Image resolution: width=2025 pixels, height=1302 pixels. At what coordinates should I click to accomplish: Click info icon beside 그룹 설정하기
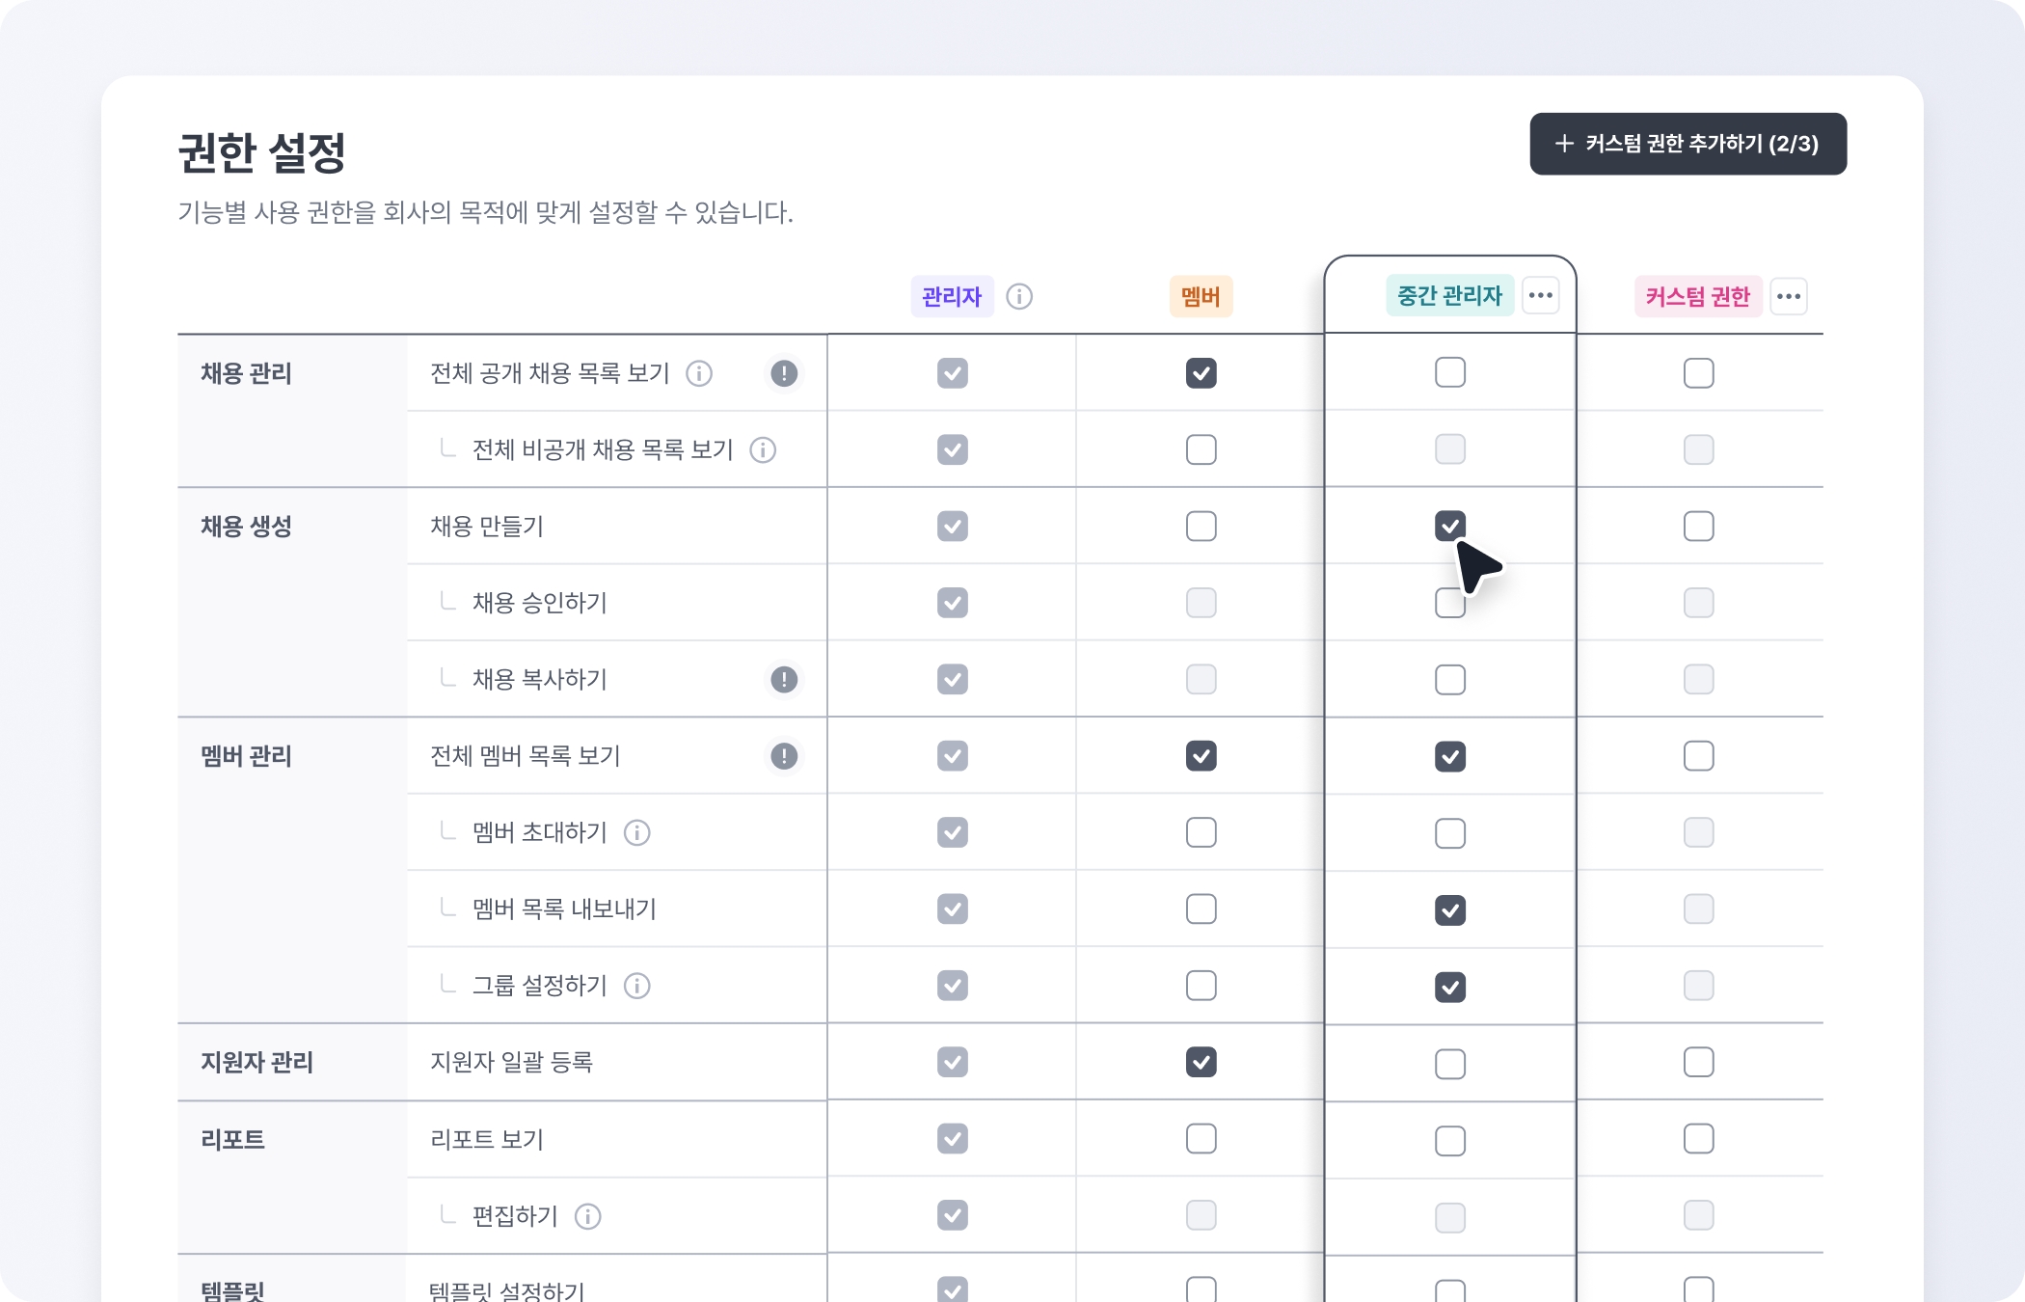(637, 986)
